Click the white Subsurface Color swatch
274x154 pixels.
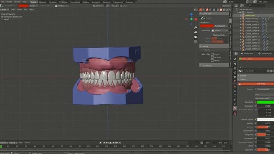(x=265, y=120)
